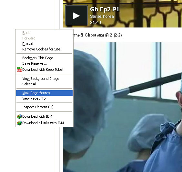Screen dimensions: 182x172
Task: Click Select All in context menu
Action: (x=44, y=84)
